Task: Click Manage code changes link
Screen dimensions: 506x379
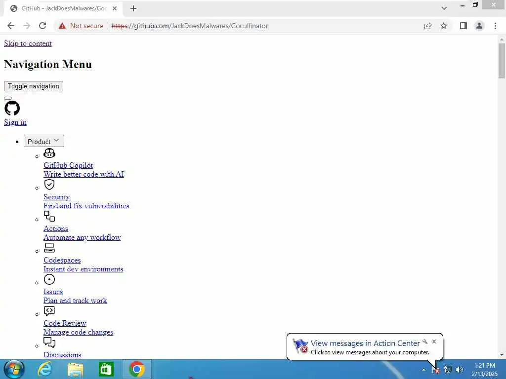Action: (79, 332)
